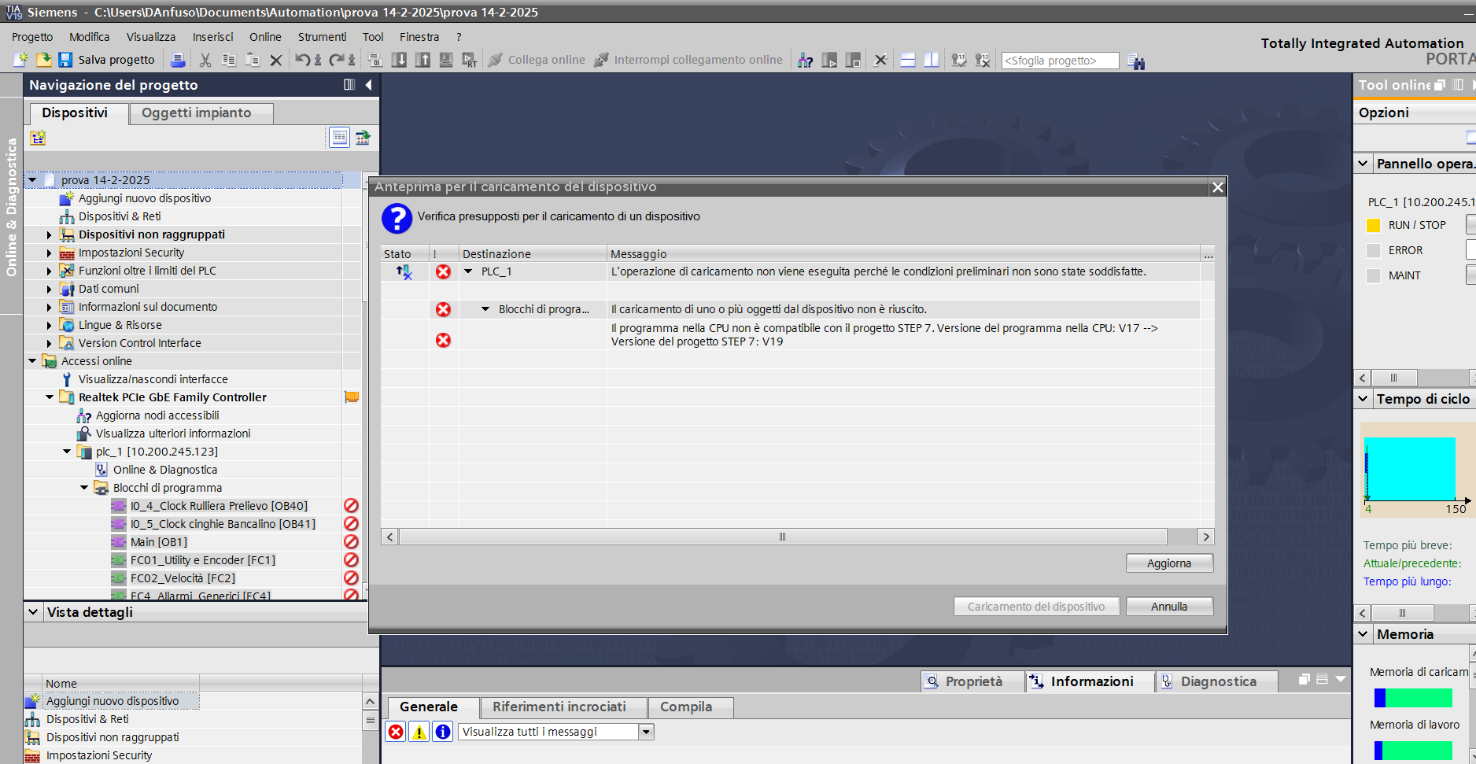Create a new project with the toolbar icon
Image resolution: width=1476 pixels, height=764 pixels.
tap(21, 60)
